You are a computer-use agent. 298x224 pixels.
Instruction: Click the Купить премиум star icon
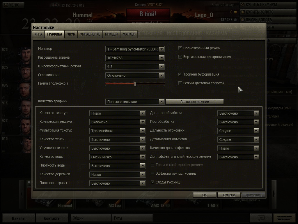[x=242, y=4]
